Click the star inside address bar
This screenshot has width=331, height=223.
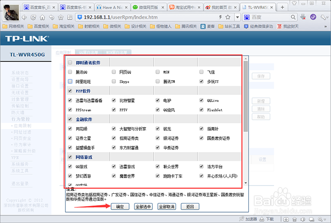(228, 17)
